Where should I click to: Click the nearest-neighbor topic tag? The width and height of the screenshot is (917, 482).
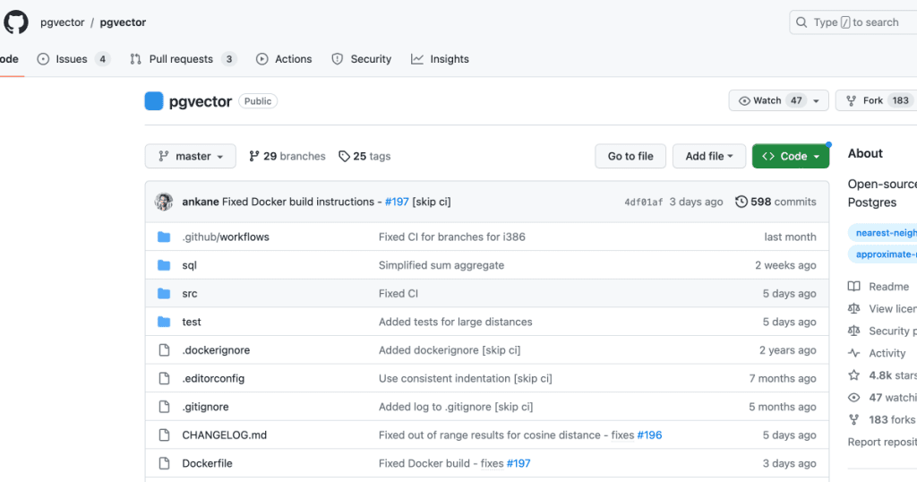coord(882,233)
